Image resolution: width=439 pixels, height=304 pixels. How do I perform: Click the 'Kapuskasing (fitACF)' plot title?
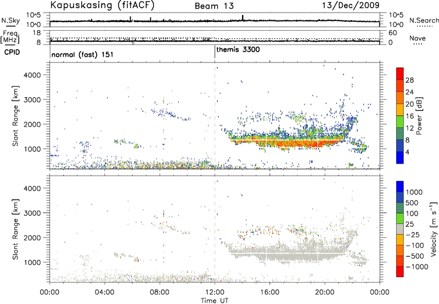coord(103,5)
